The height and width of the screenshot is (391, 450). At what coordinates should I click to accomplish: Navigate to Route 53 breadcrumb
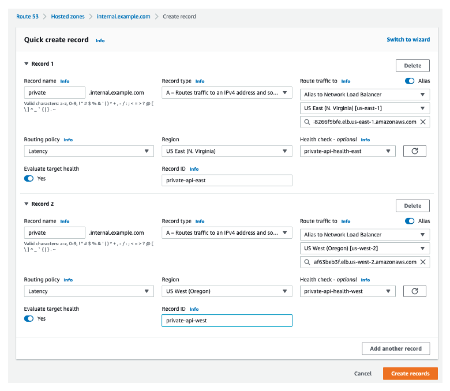pyautogui.click(x=27, y=17)
